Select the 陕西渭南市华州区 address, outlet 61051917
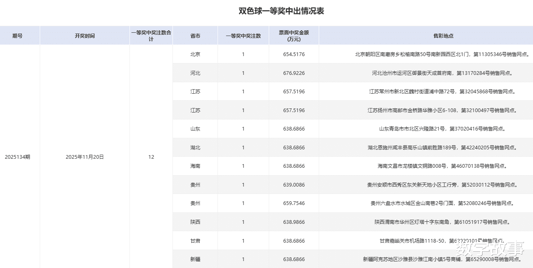The height and width of the screenshot is (268, 533). [442, 222]
